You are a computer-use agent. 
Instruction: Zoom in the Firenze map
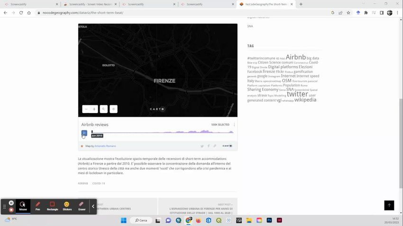(x=94, y=109)
